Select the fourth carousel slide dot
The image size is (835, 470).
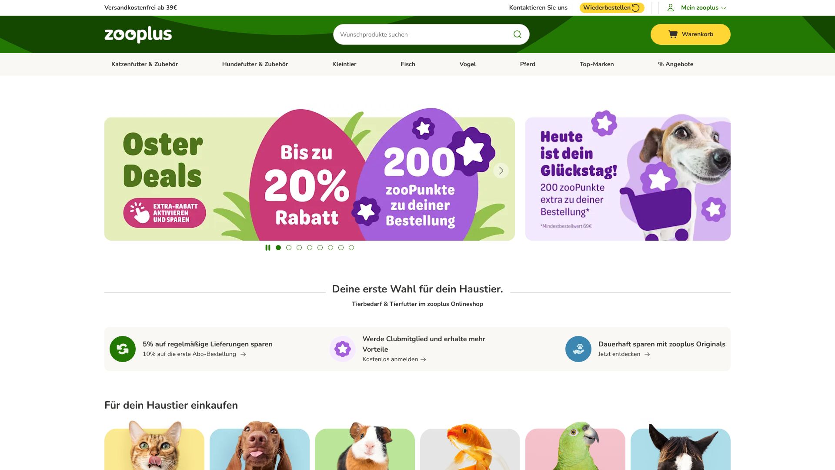(310, 248)
